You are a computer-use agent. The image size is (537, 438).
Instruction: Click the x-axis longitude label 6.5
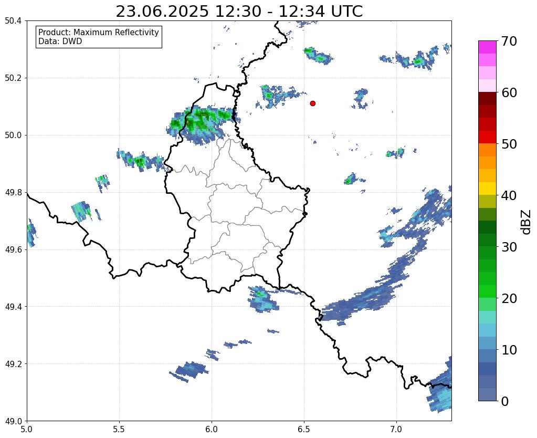(x=304, y=429)
